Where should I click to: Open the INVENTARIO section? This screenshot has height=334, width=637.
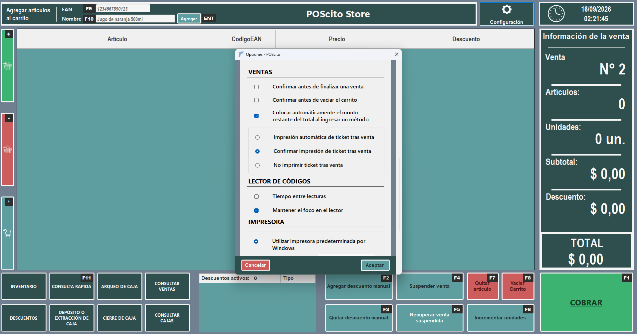(24, 286)
